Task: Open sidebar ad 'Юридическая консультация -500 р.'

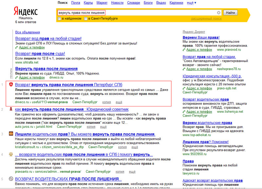Action: (x=212, y=76)
